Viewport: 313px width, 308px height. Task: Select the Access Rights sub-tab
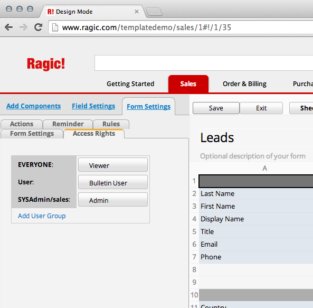[x=94, y=134]
